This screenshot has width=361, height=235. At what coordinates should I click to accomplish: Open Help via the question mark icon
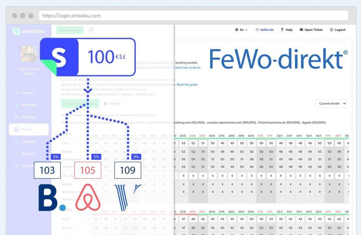(282, 30)
